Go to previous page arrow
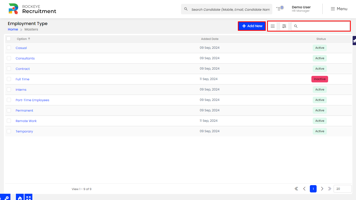 (x=304, y=189)
